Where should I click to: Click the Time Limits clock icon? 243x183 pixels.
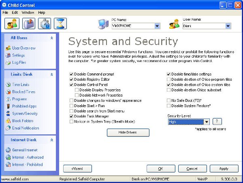coord(8,84)
